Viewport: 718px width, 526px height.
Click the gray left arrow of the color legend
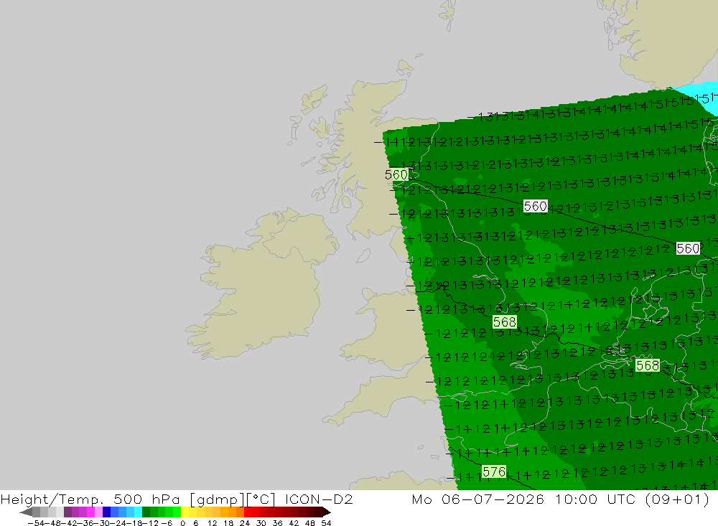(x=26, y=512)
